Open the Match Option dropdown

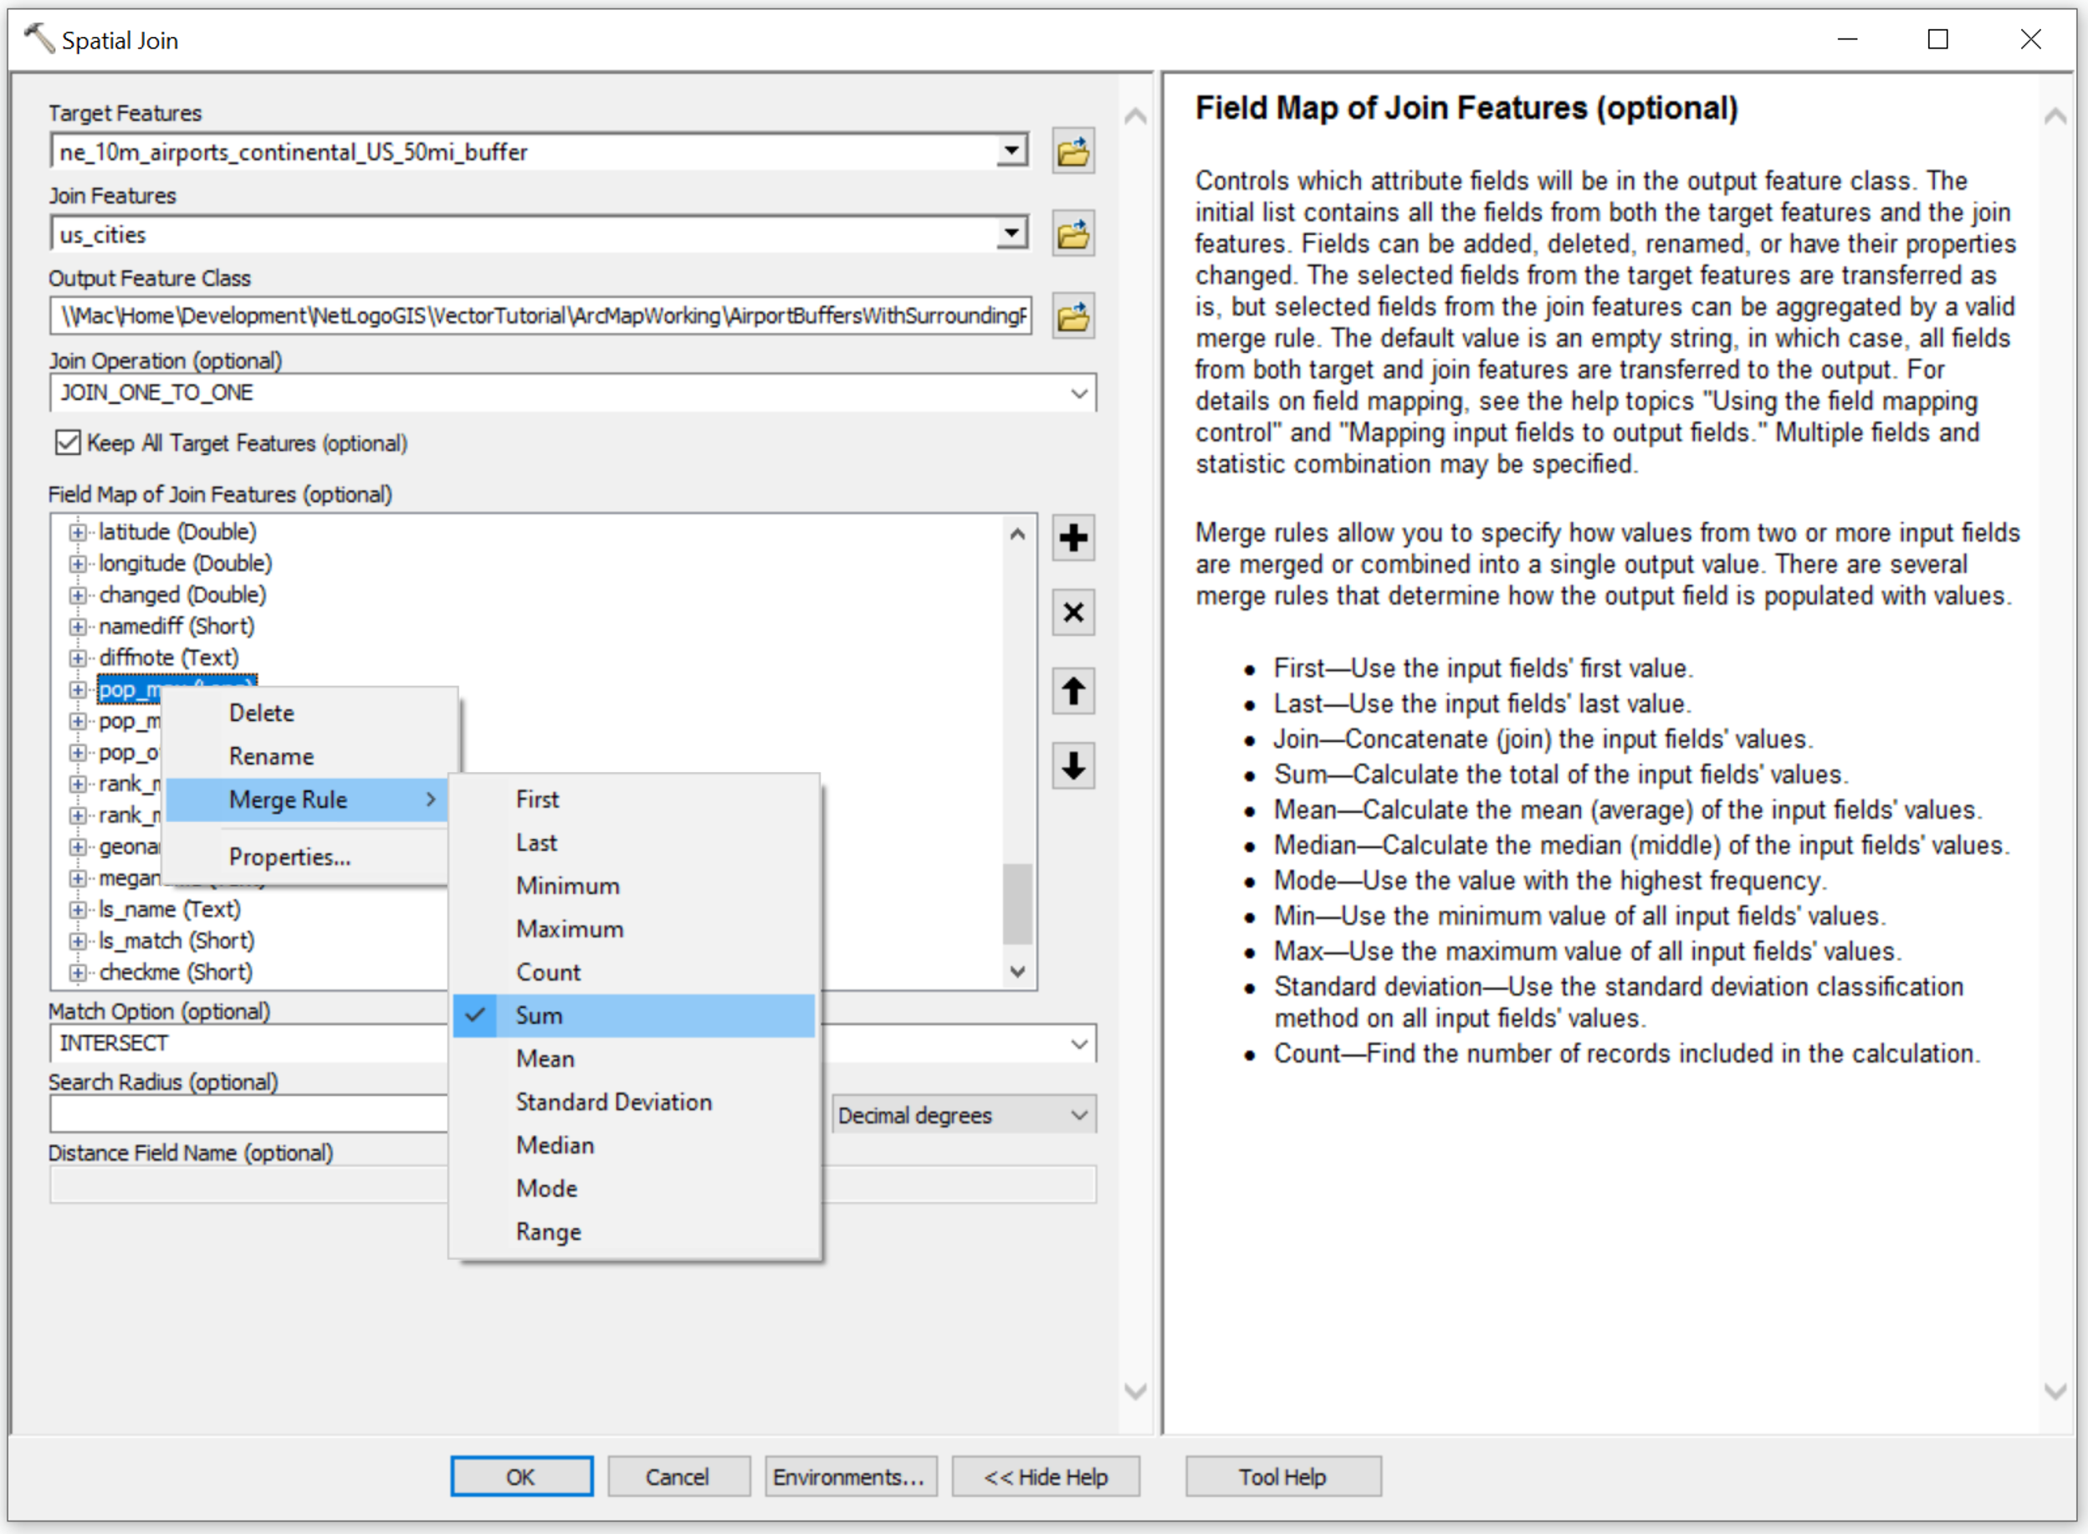point(1077,1043)
